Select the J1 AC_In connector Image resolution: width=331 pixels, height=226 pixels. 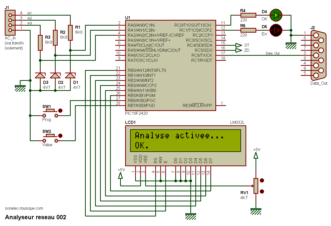[x=10, y=23]
